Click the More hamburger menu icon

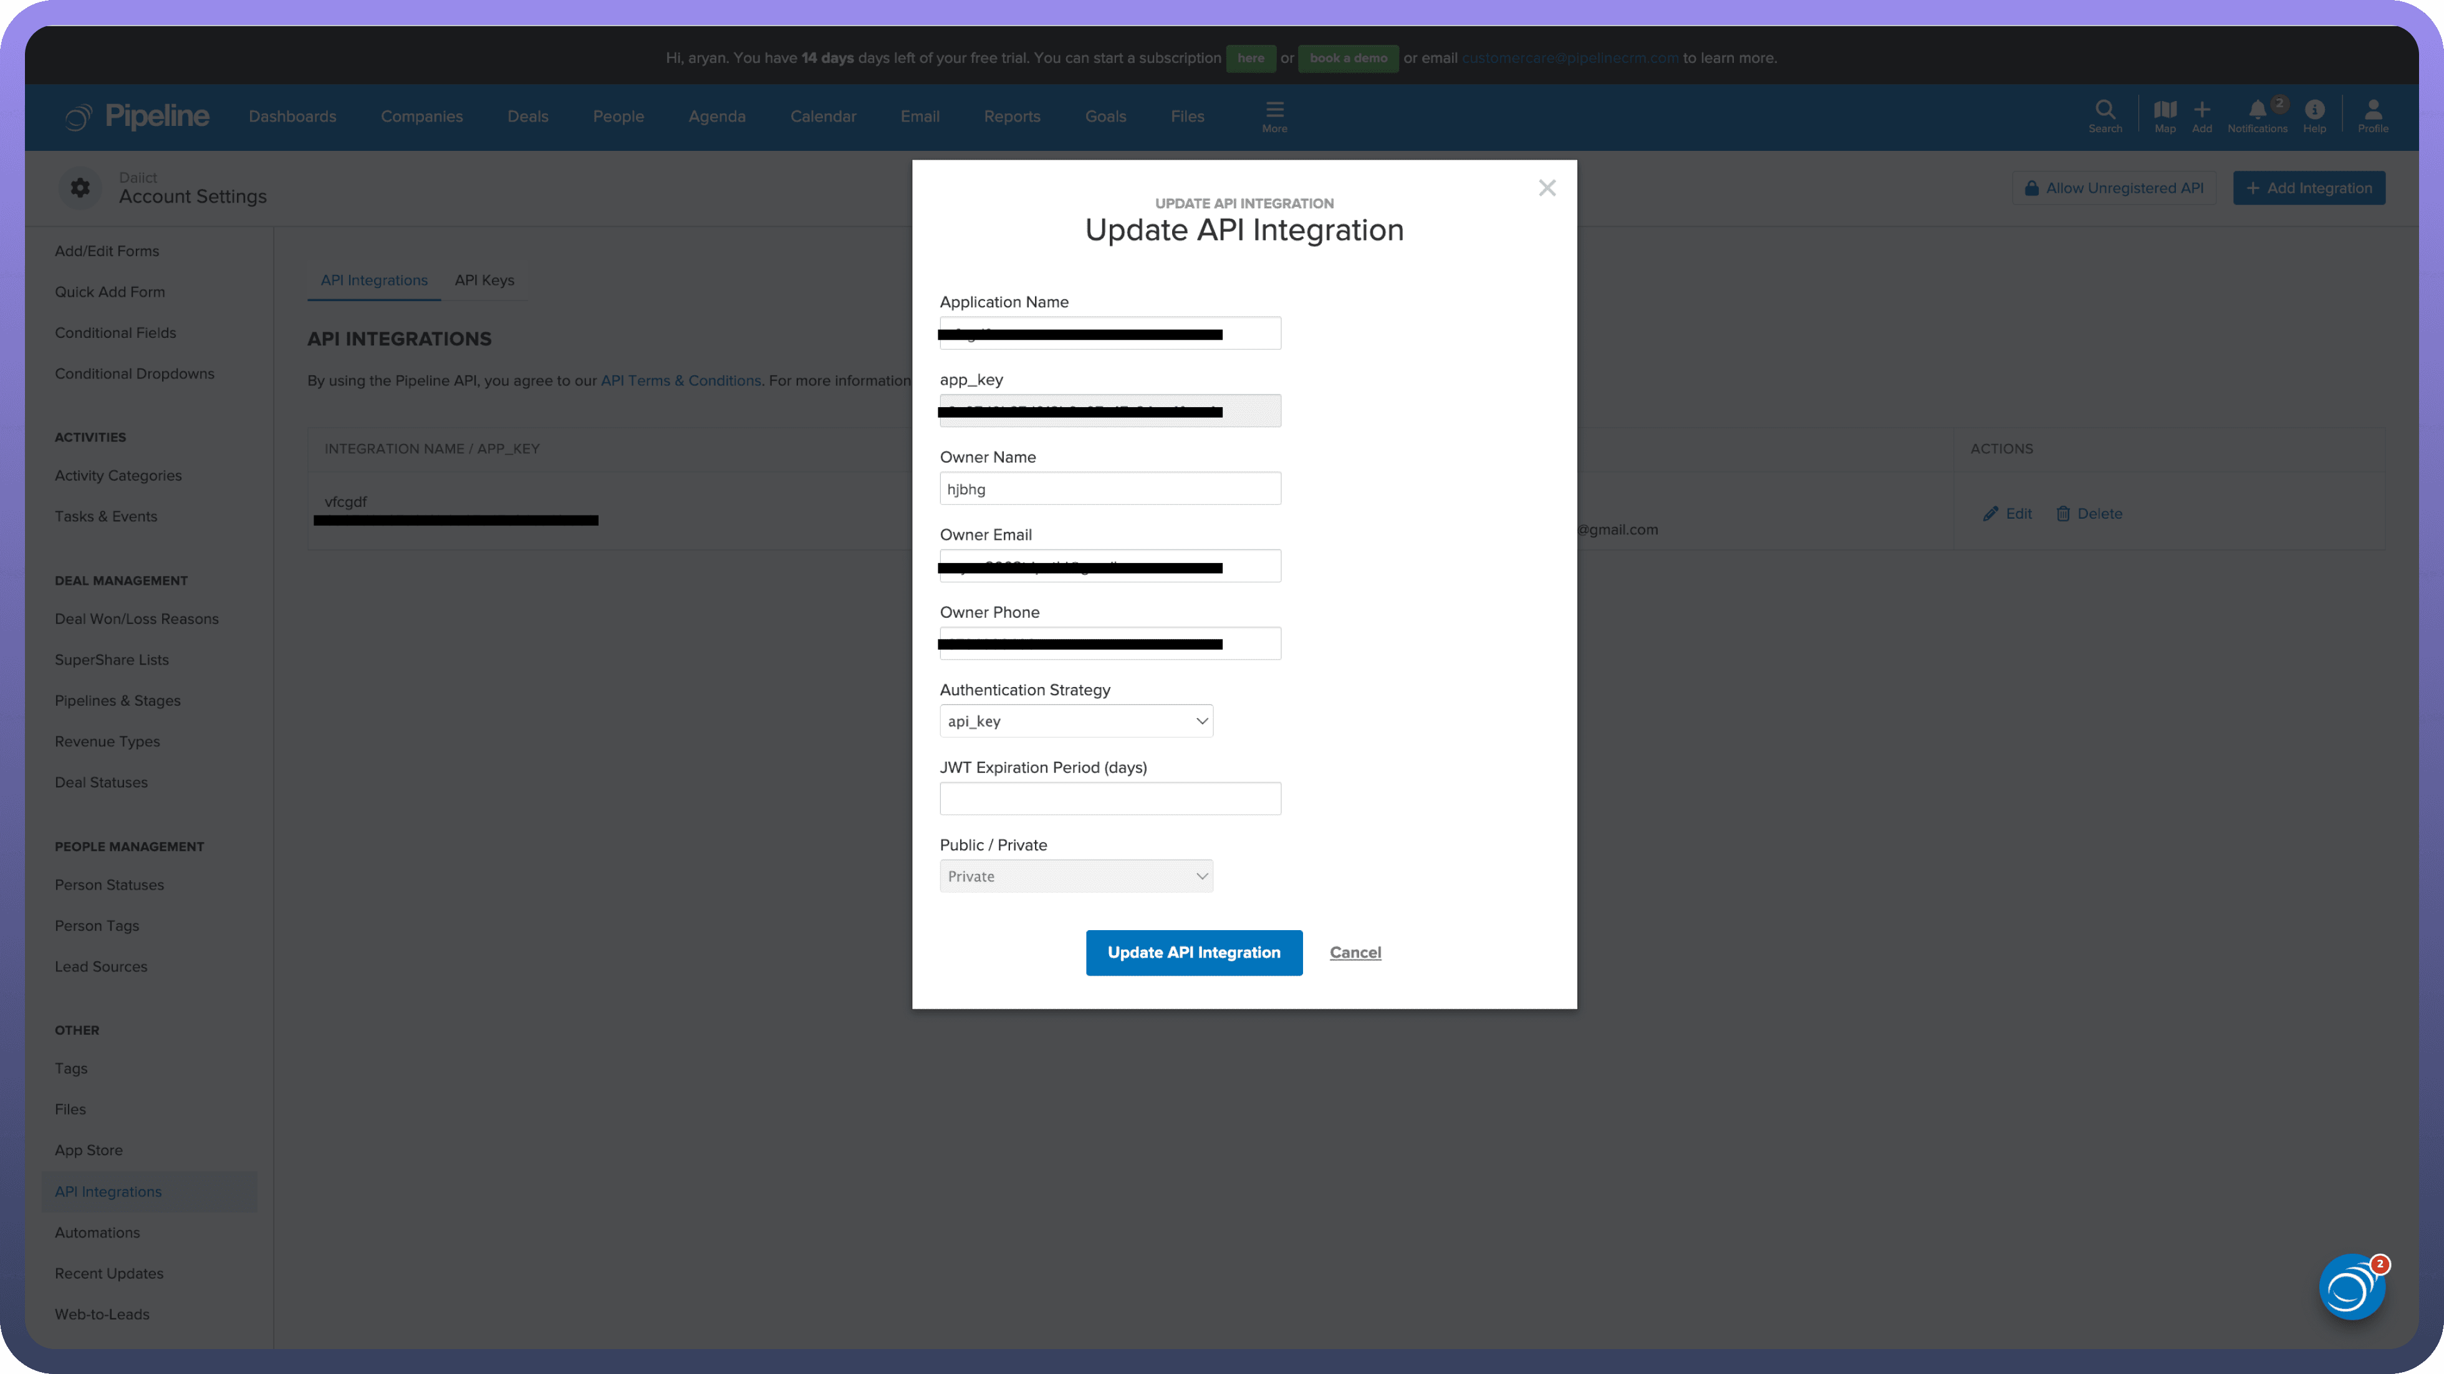point(1274,110)
